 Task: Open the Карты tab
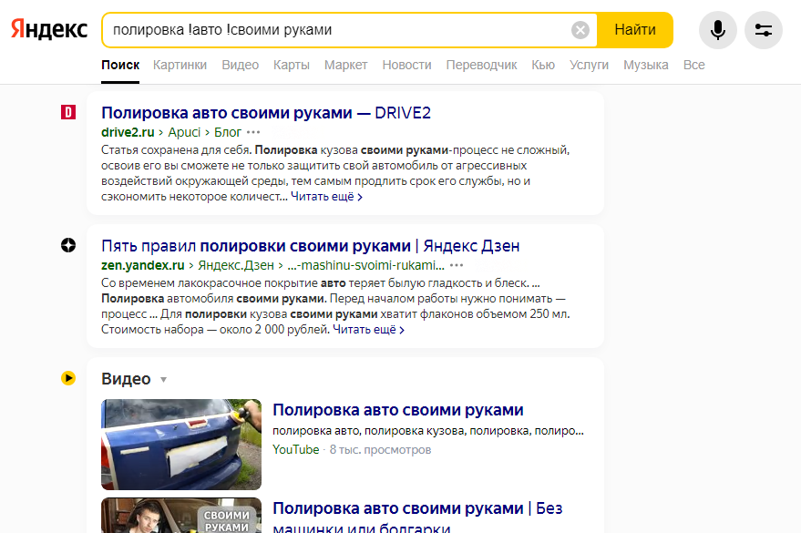point(292,65)
